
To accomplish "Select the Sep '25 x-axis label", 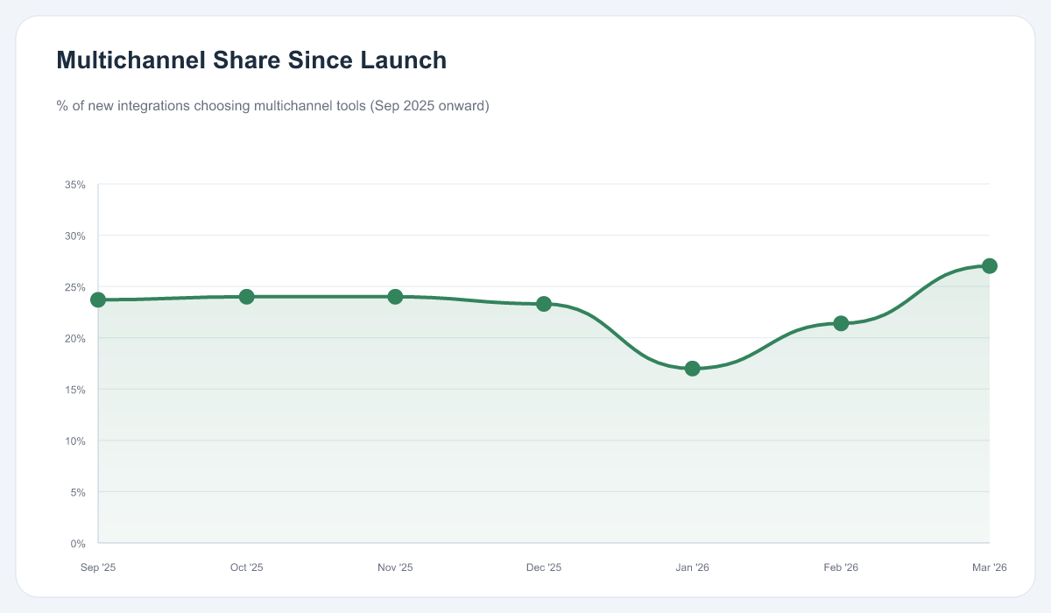I will pyautogui.click(x=98, y=567).
